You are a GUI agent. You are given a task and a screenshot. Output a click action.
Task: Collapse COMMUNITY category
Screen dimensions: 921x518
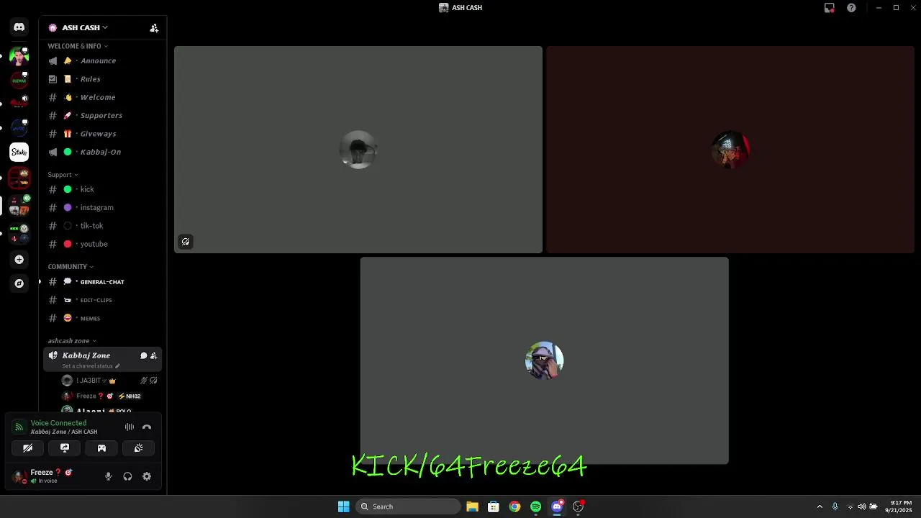click(71, 267)
